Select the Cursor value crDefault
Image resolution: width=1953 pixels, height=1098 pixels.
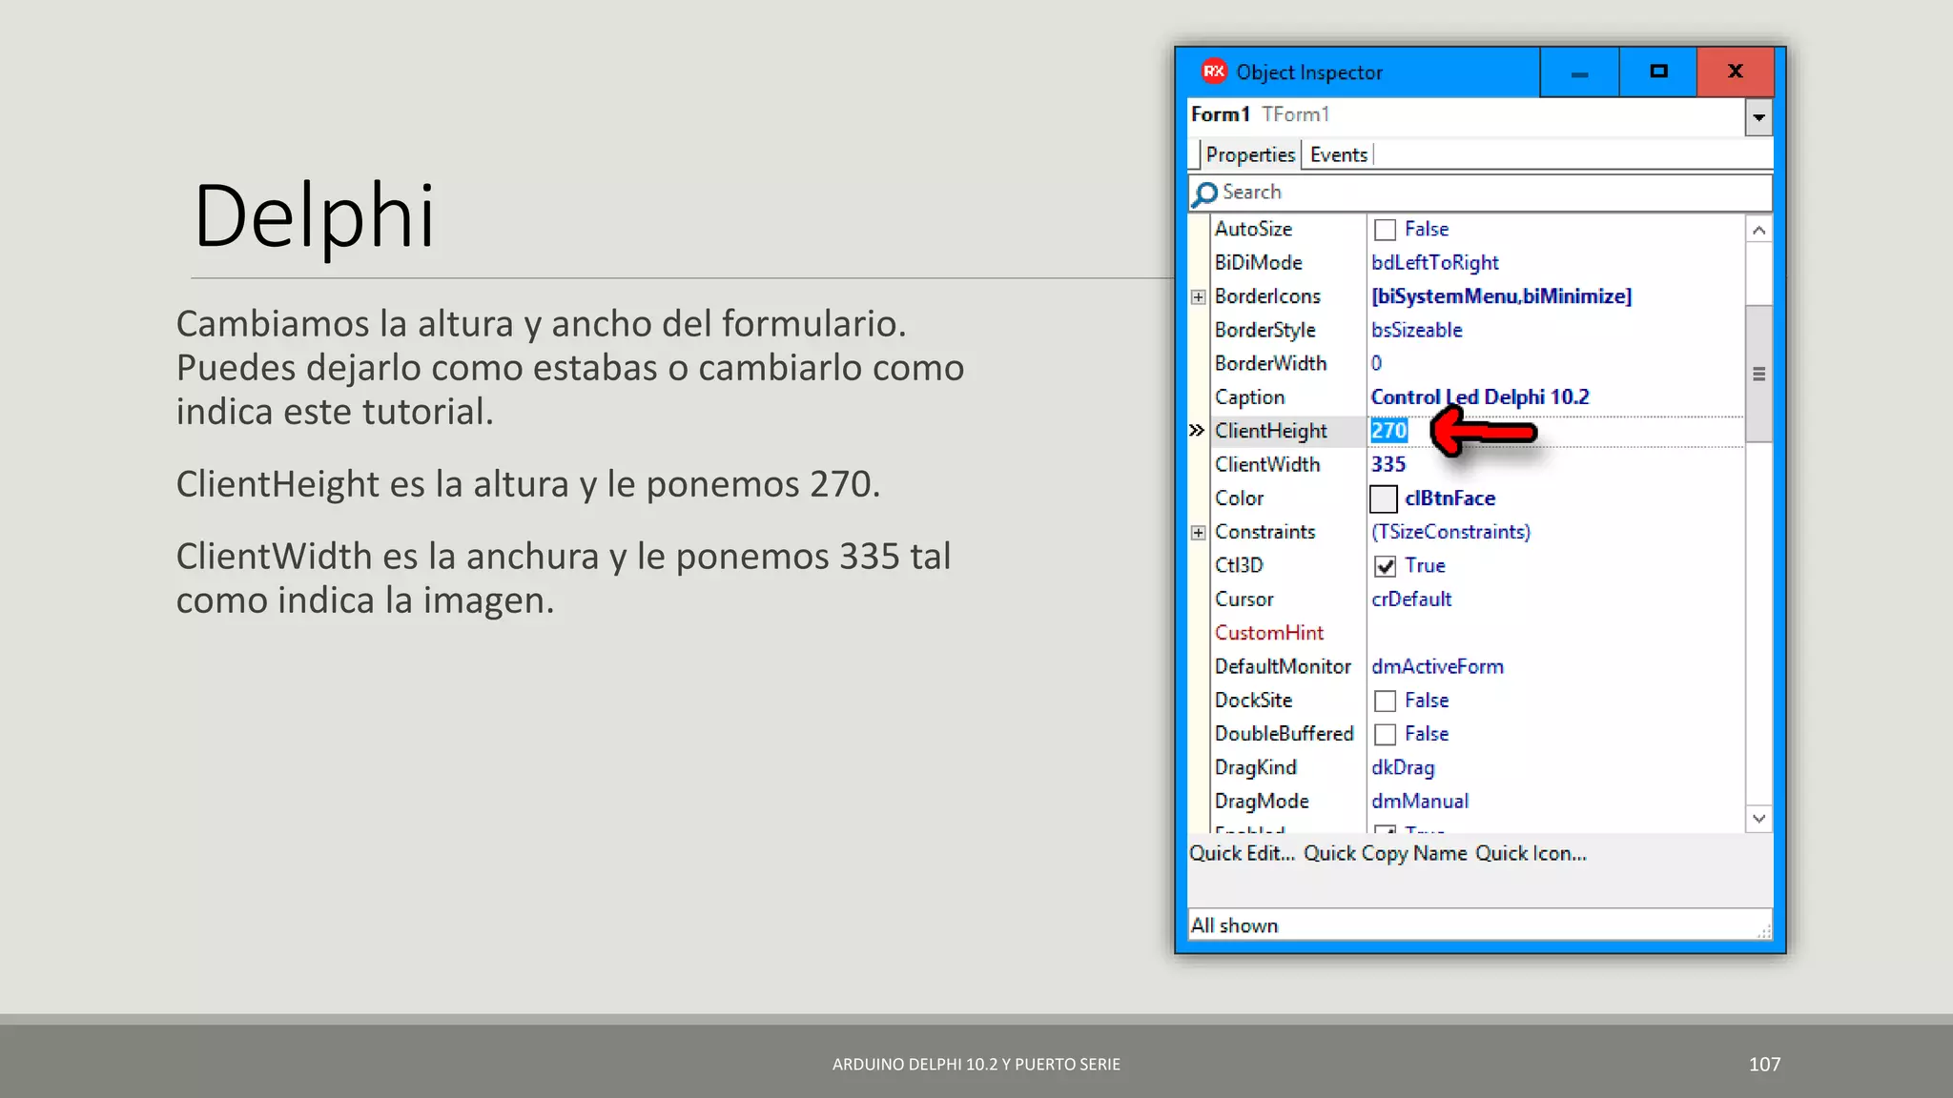tap(1411, 600)
